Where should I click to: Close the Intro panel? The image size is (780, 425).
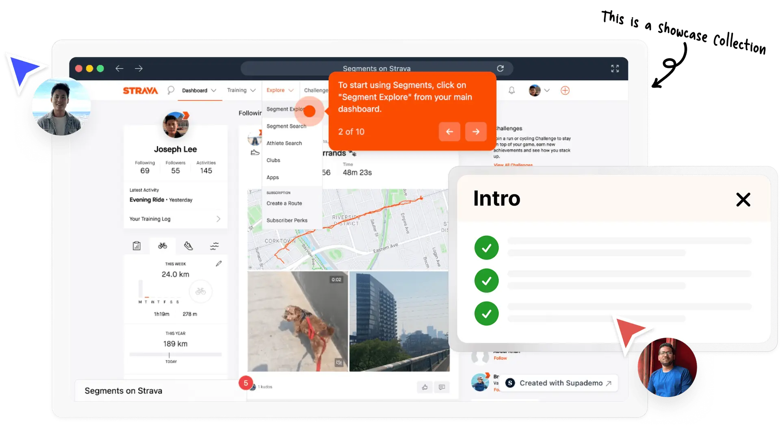pos(743,199)
